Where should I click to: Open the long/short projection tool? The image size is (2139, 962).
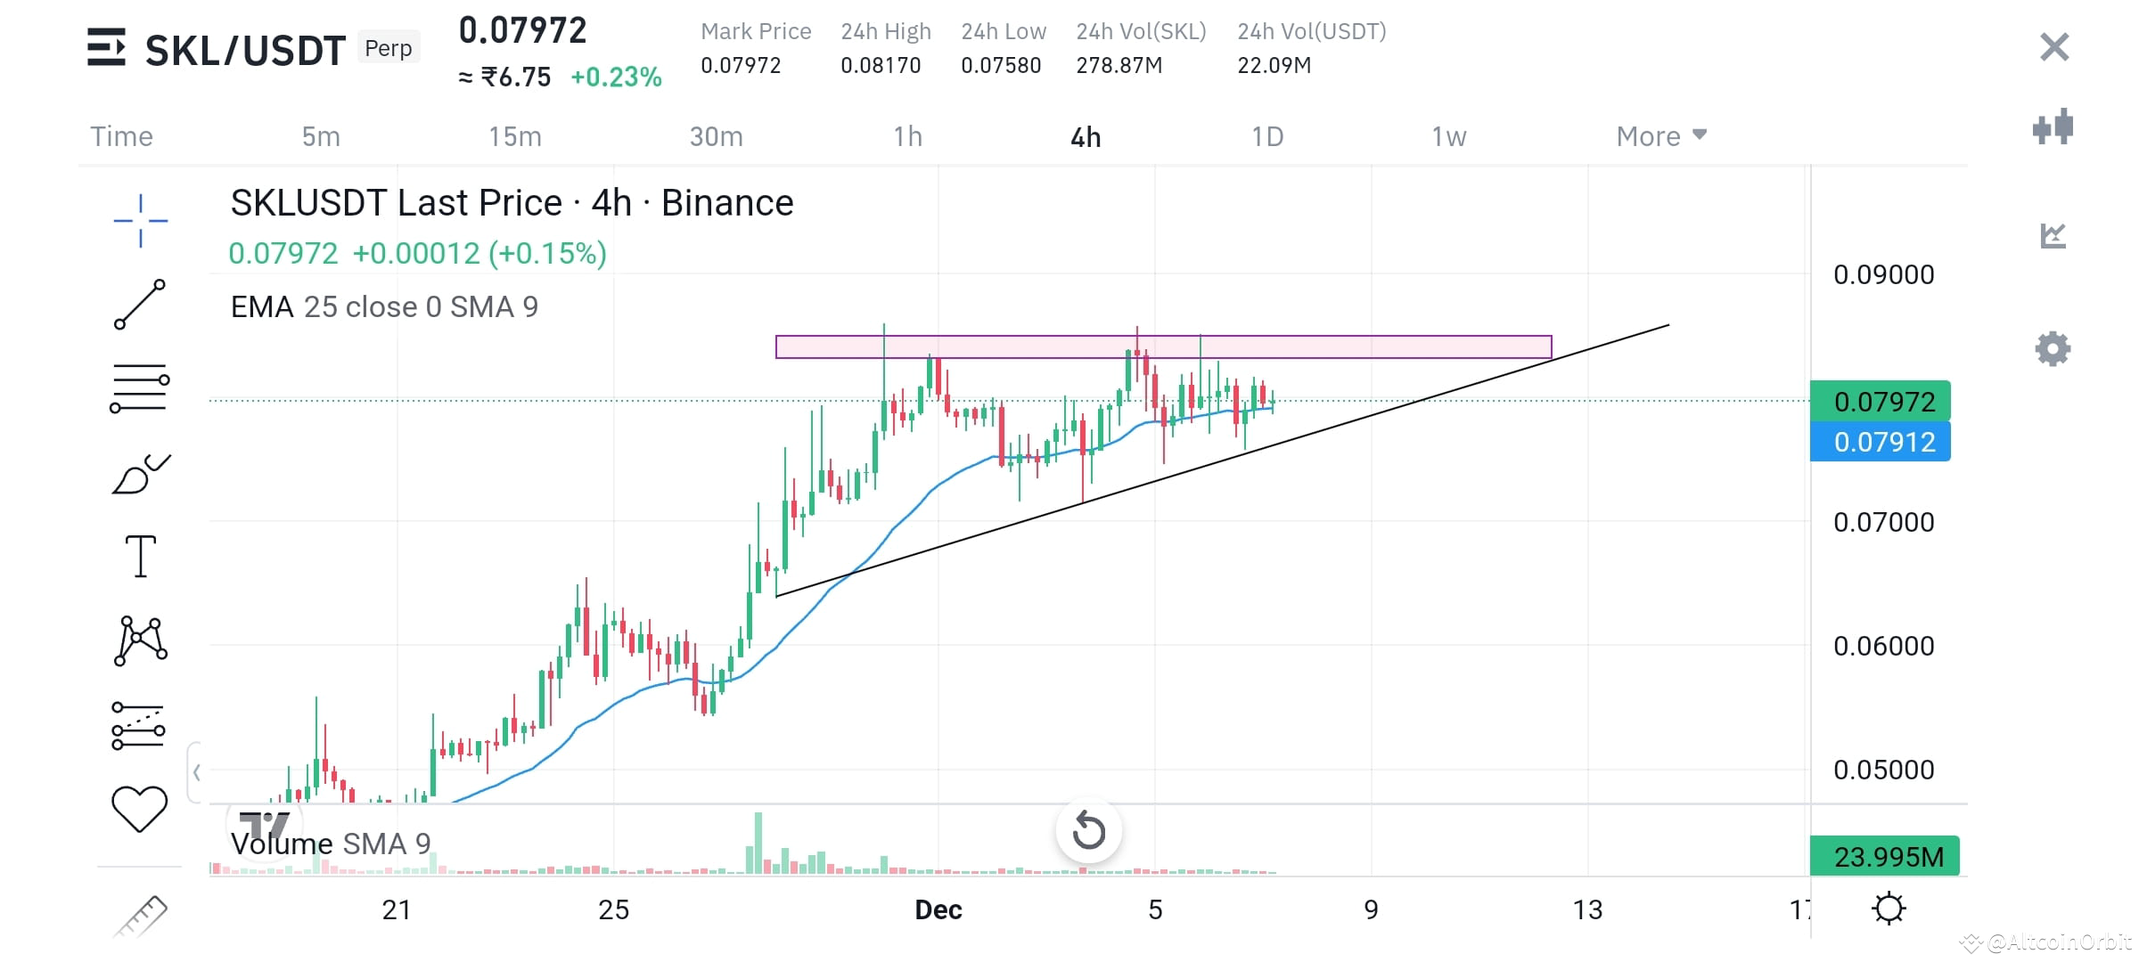(139, 725)
